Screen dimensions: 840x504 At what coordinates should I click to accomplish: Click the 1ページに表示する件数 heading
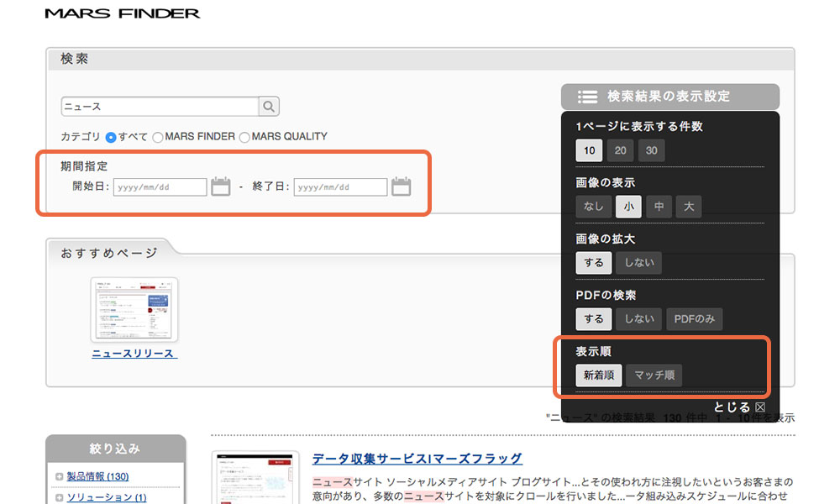click(639, 126)
